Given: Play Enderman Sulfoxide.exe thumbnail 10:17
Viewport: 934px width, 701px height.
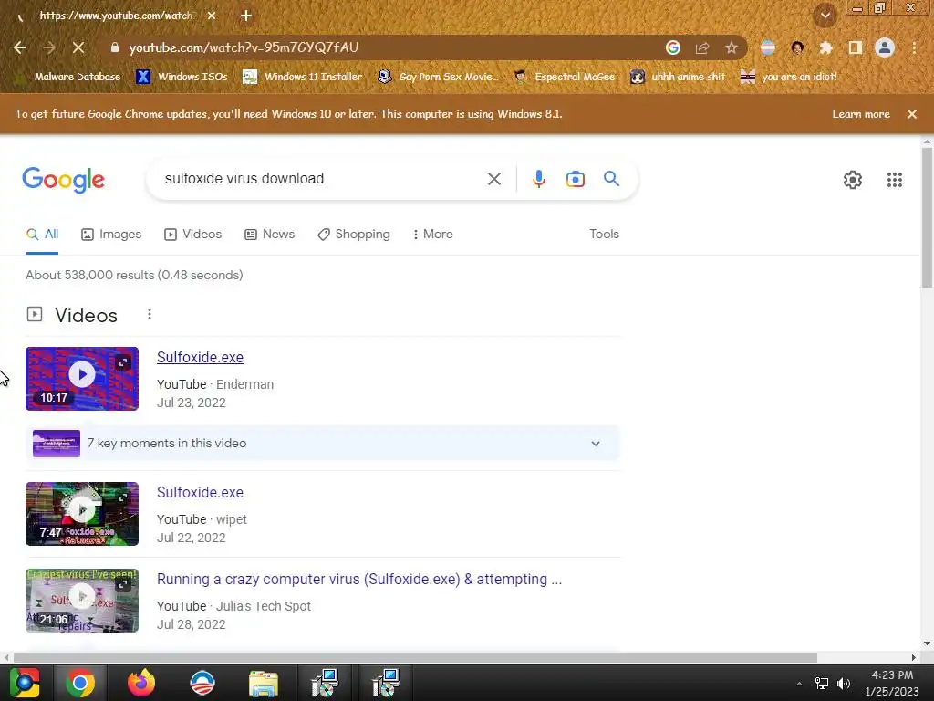Looking at the screenshot, I should (82, 379).
